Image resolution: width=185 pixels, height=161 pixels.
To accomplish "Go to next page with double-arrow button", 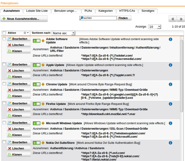I will [x=181, y=19].
